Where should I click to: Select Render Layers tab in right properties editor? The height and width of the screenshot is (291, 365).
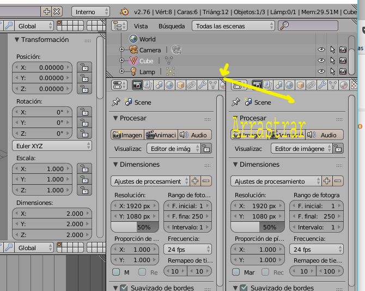[x=267, y=85]
